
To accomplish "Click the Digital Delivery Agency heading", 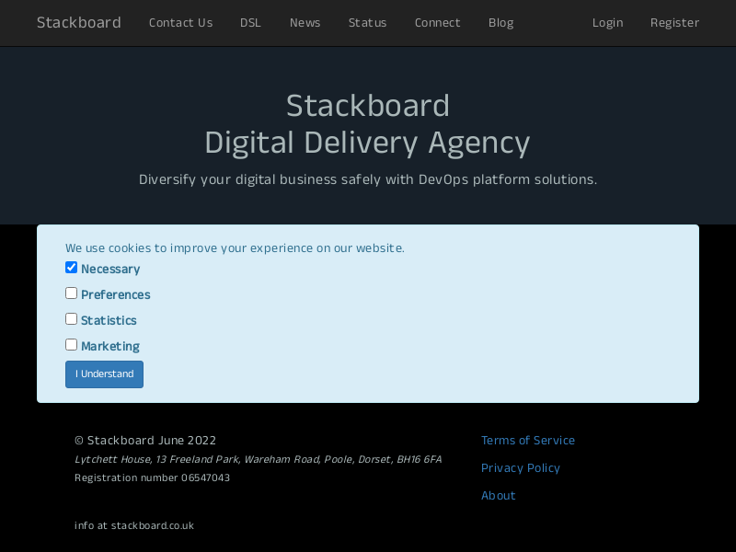I will click(367, 143).
